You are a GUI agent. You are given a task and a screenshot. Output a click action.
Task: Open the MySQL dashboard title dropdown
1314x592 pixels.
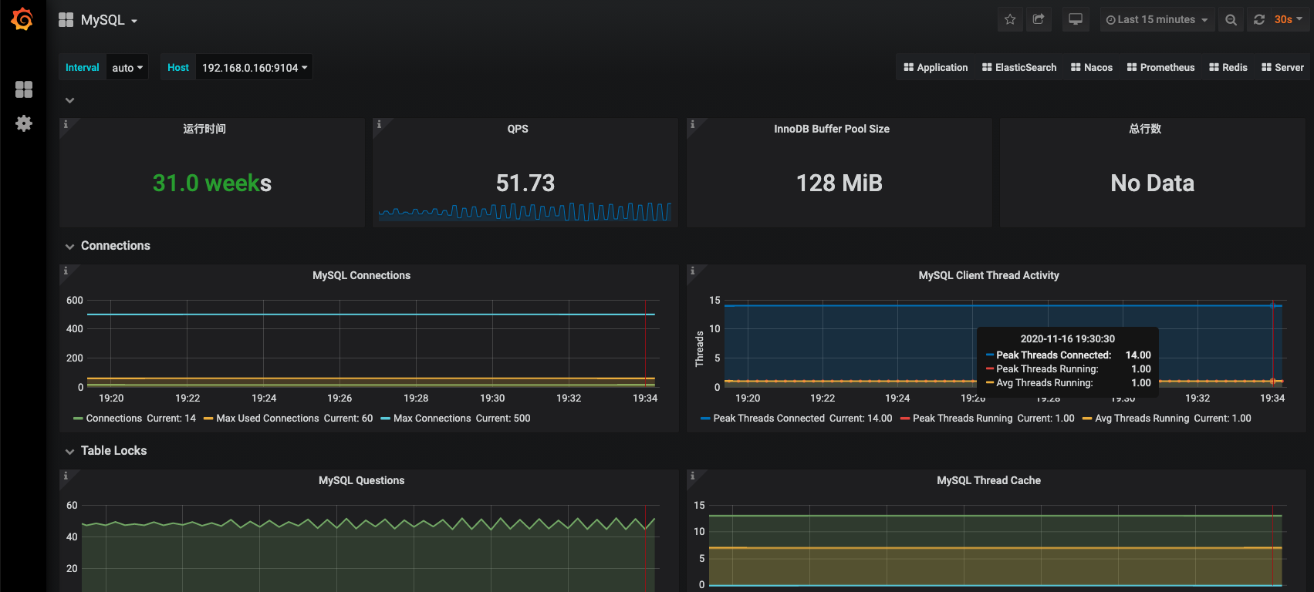coord(99,20)
